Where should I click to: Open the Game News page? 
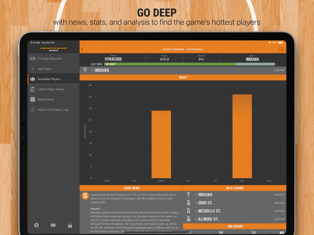[x=53, y=99]
